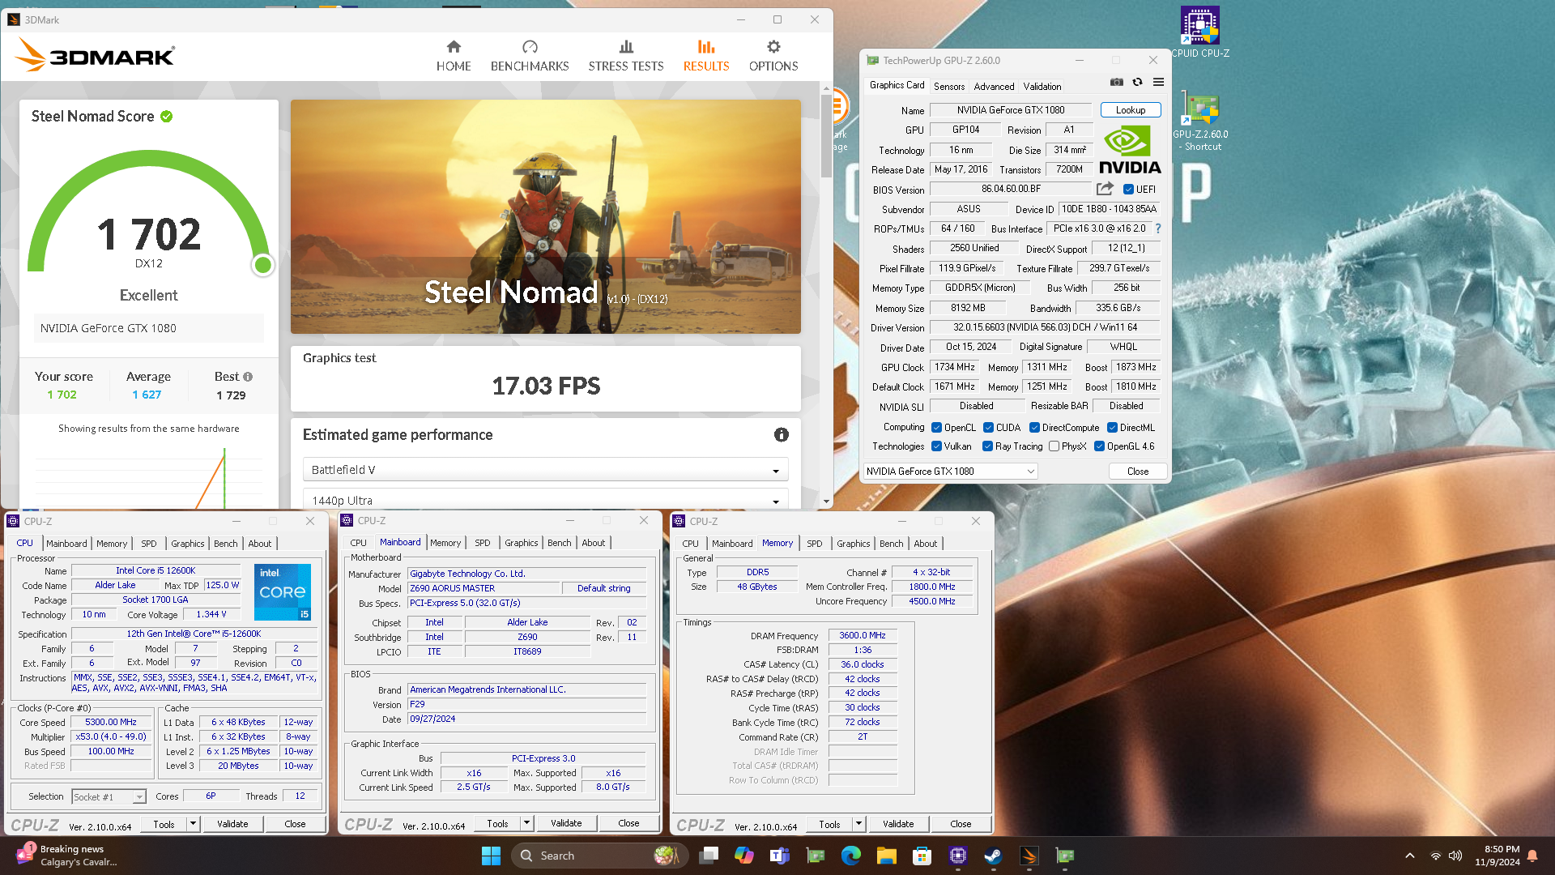Toggle the UEFI checkbox in GPU-Z
The width and height of the screenshot is (1555, 875).
pos(1128,190)
